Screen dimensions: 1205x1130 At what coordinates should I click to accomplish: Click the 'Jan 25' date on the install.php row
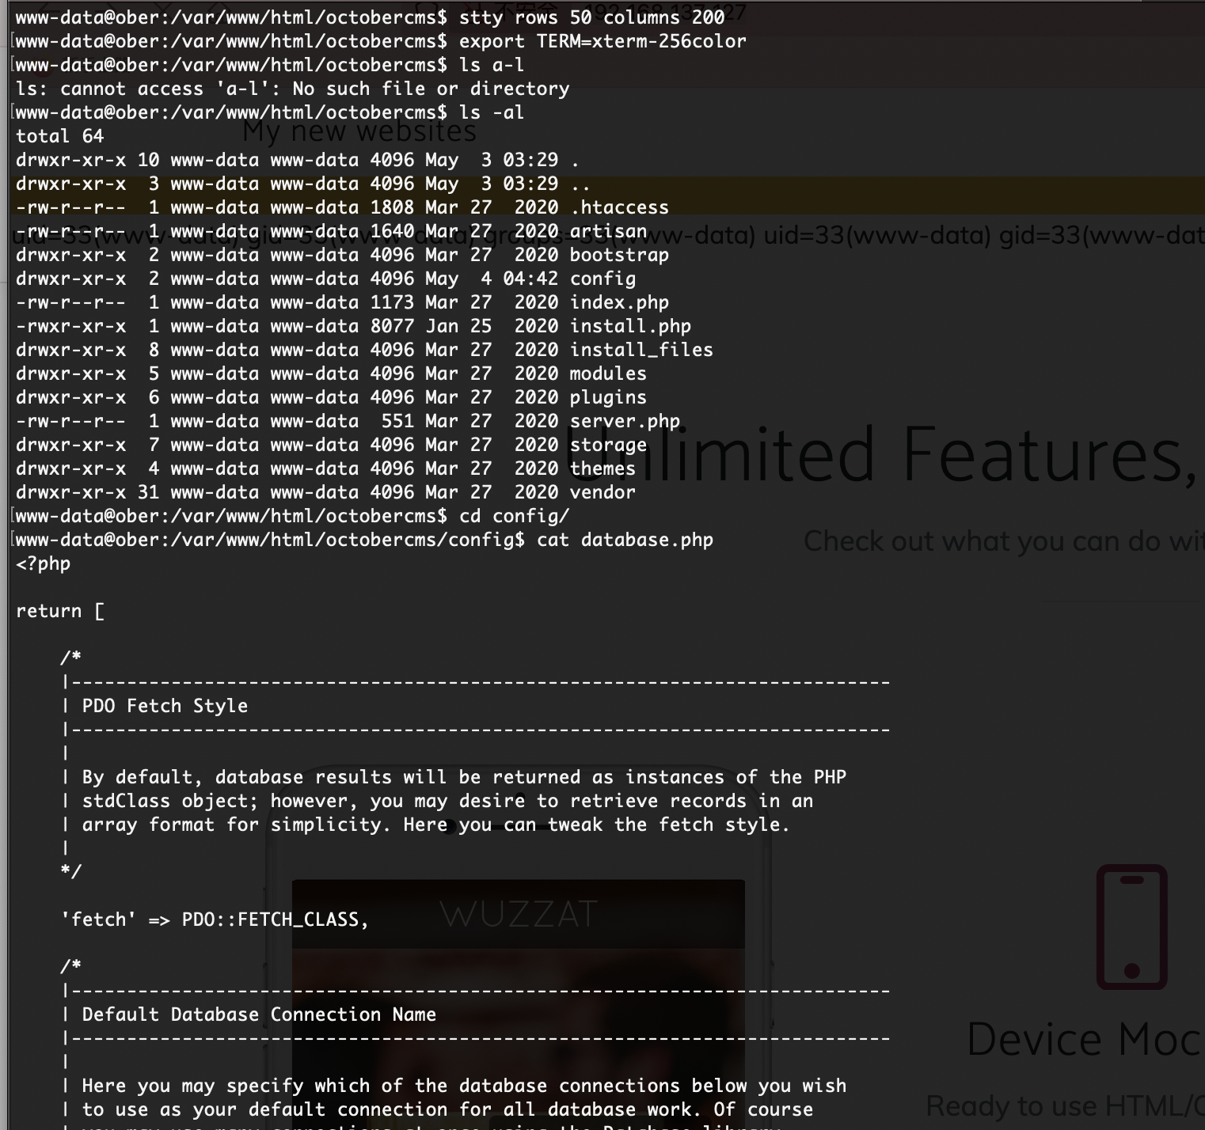click(458, 326)
